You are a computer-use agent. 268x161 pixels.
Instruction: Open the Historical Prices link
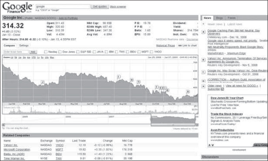(165, 46)
